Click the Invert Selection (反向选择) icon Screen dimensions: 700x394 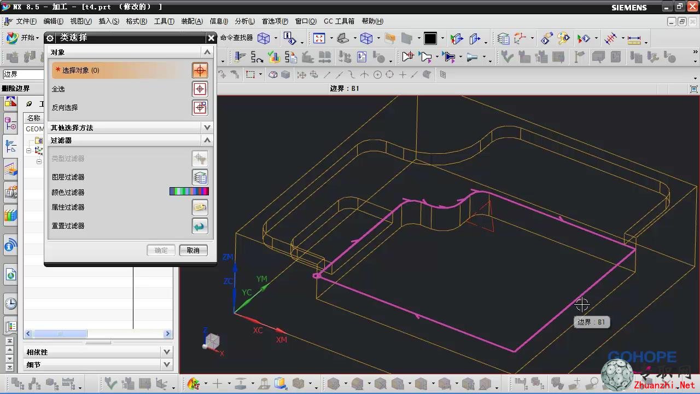click(200, 107)
